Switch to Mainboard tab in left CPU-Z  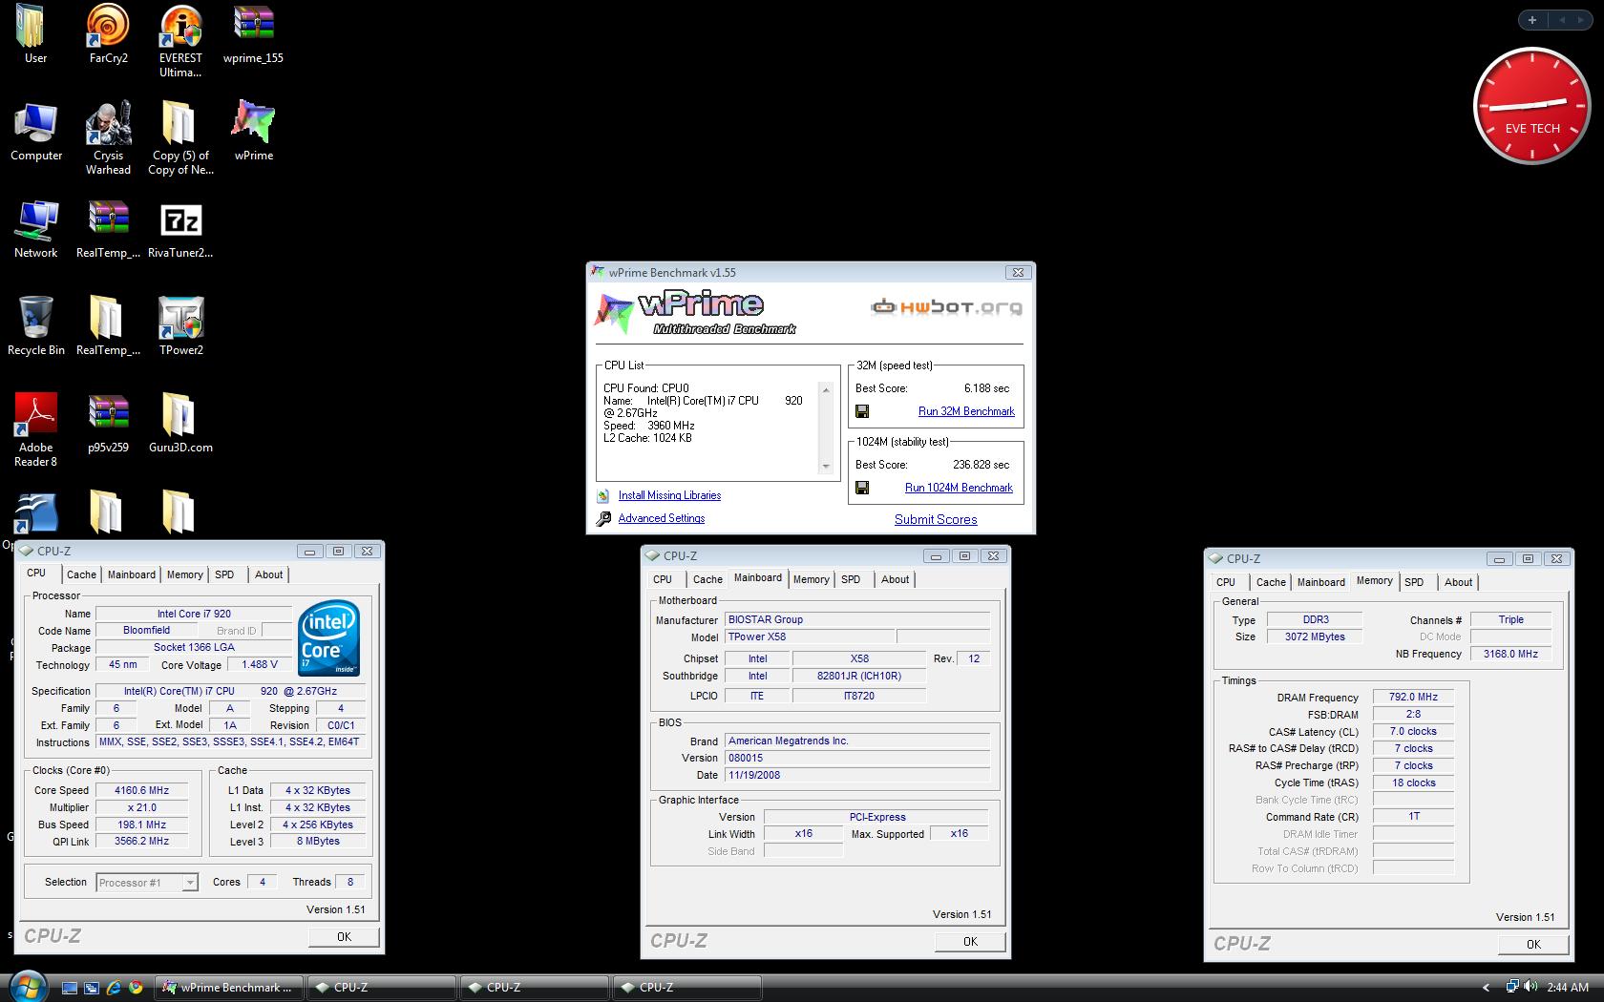[131, 574]
